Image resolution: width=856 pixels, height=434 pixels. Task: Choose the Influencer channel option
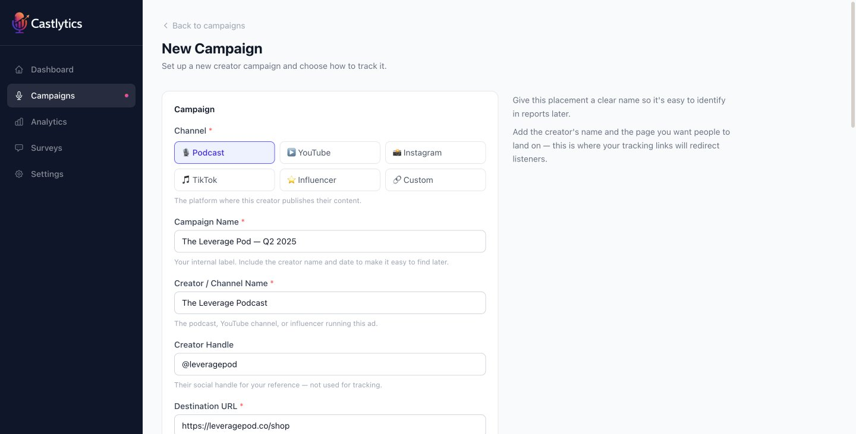click(329, 180)
